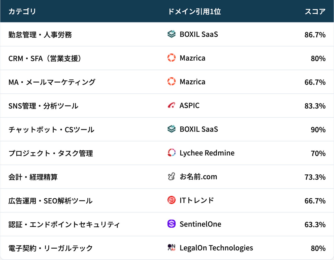This screenshot has height=260, width=334.
Task: Click the Mazrica logo in MA・メールマーケティング row
Action: pyautogui.click(x=172, y=82)
